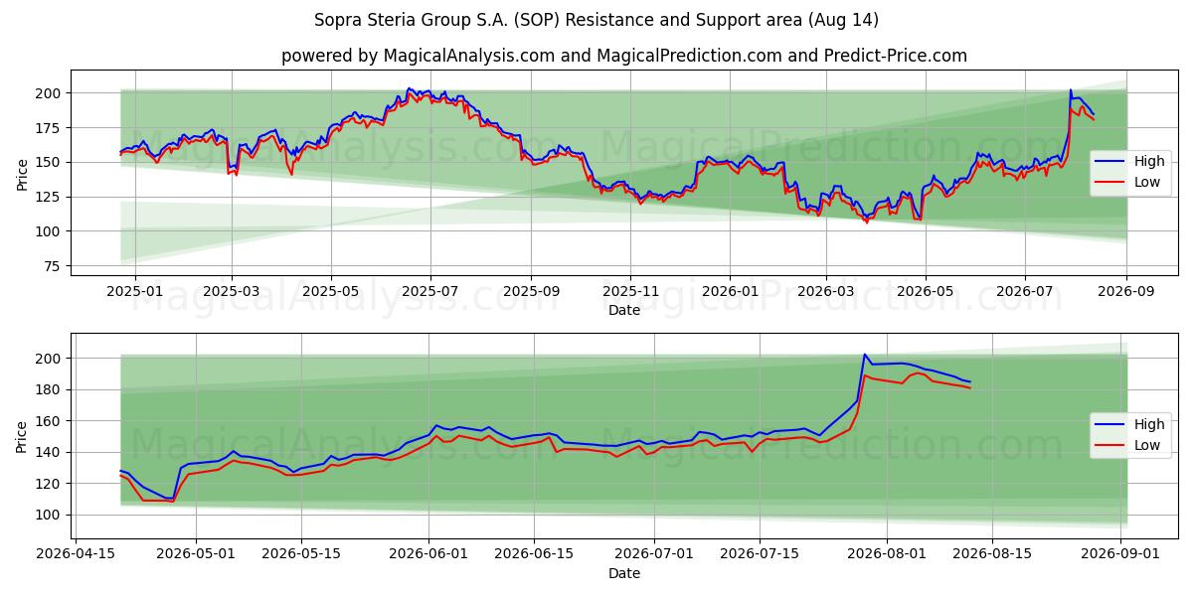Click the '120' price tick on the bottom chart
1193x596 pixels.
click(51, 484)
